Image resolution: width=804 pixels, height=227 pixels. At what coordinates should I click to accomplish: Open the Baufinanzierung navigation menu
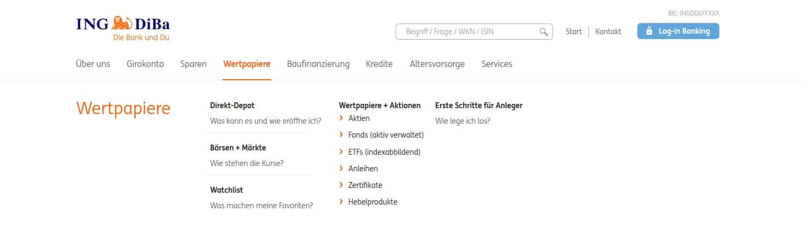click(x=318, y=64)
